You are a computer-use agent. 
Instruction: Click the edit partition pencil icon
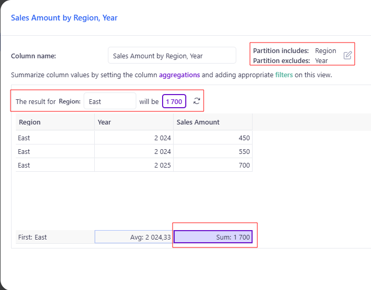coord(347,56)
